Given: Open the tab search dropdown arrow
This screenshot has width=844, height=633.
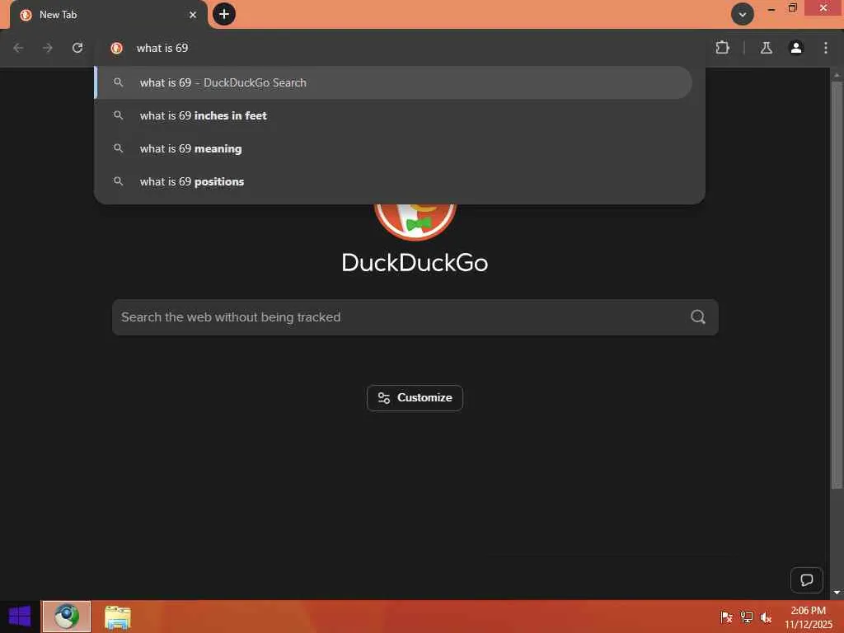Looking at the screenshot, I should 743,15.
